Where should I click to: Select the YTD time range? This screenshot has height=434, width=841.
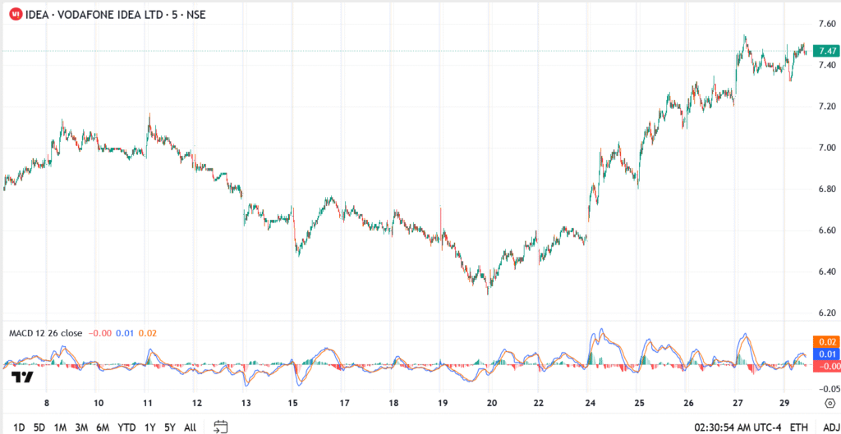(x=126, y=427)
